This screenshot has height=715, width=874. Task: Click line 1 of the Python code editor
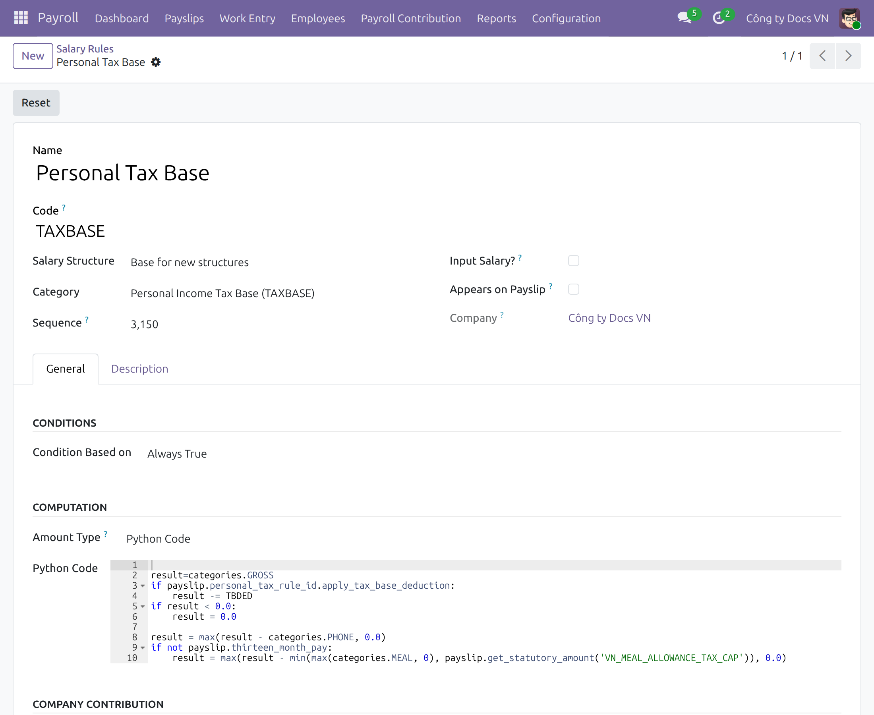pos(494,565)
